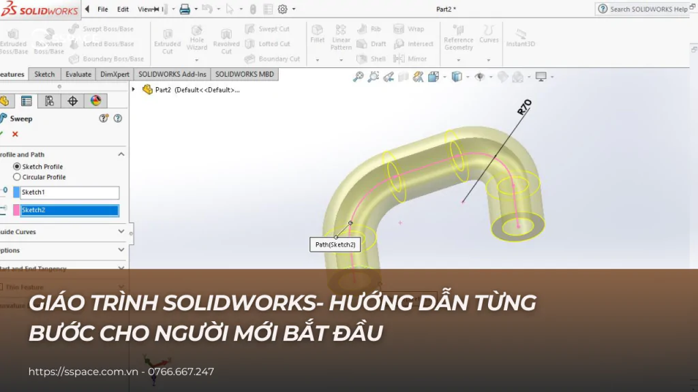This screenshot has width=698, height=392.
Task: Switch to the Evaluate tab
Action: (78, 74)
